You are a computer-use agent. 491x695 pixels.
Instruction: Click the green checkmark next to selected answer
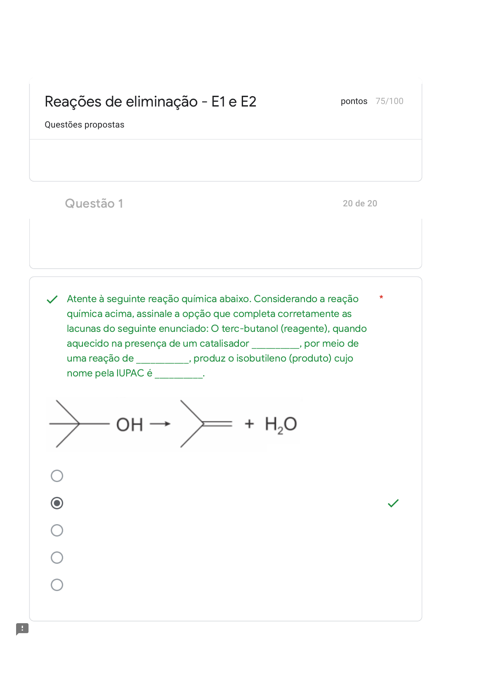[393, 503]
